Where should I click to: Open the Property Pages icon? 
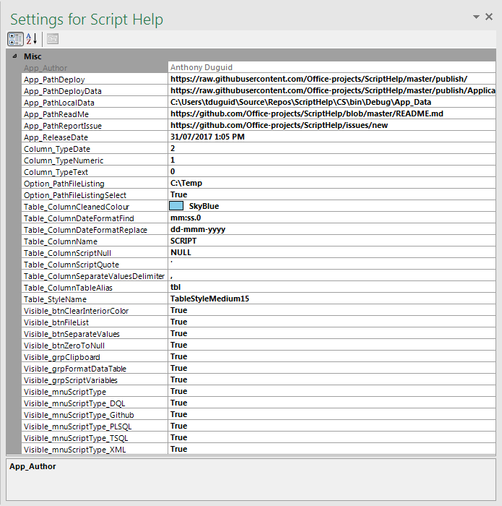coord(53,39)
